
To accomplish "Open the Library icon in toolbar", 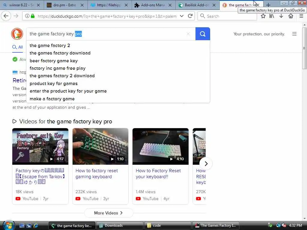I will [272, 16].
